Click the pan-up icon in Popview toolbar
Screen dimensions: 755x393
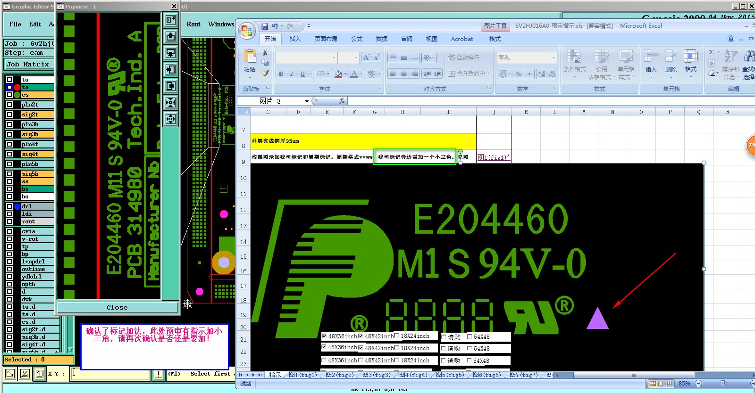click(x=170, y=36)
